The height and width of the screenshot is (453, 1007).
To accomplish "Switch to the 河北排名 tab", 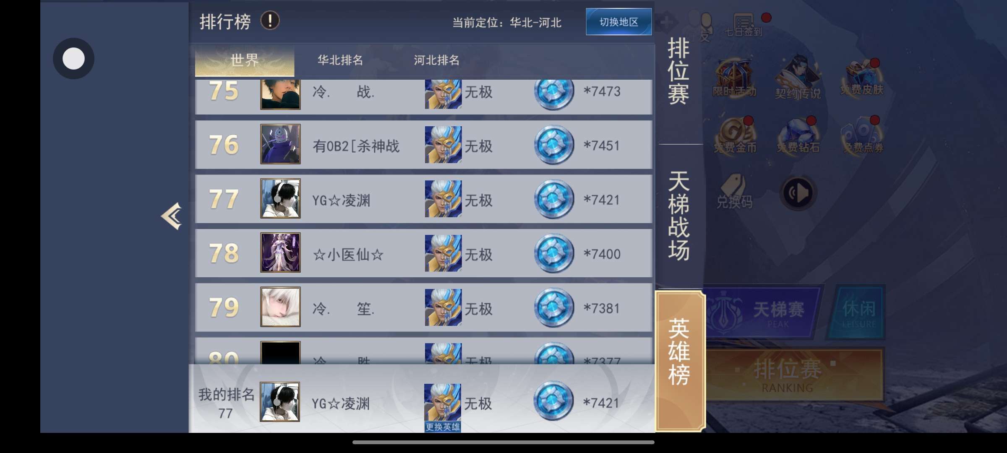I will click(x=437, y=60).
